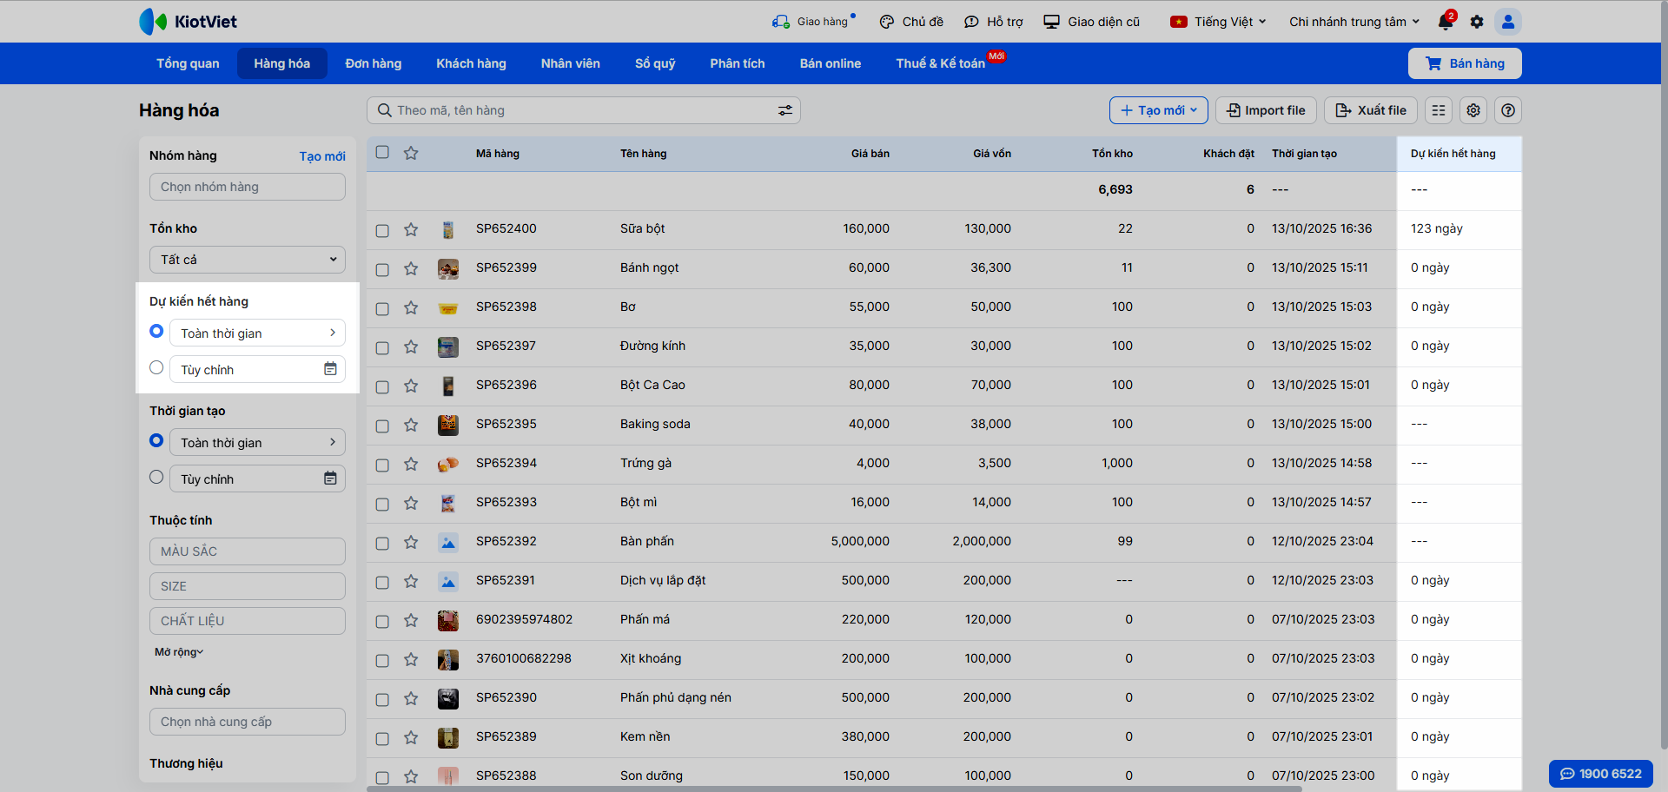Open Hỗ trợ support chat
1668x792 pixels.
(994, 22)
